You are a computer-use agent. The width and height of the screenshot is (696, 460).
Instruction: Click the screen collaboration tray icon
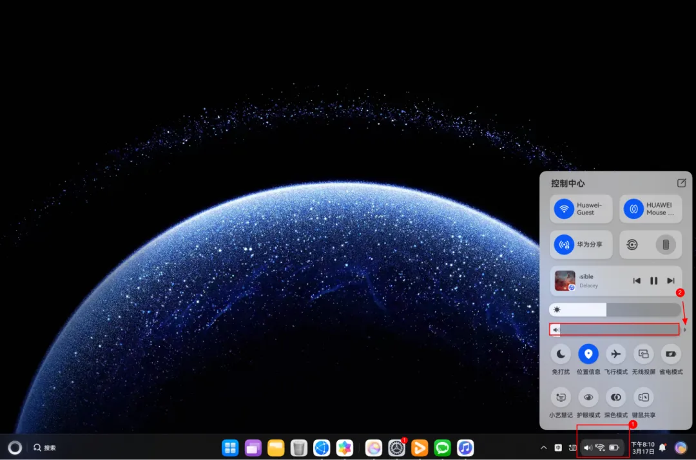[x=573, y=448]
